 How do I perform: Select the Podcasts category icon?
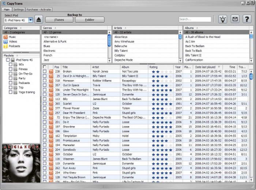pyautogui.click(x=5, y=46)
